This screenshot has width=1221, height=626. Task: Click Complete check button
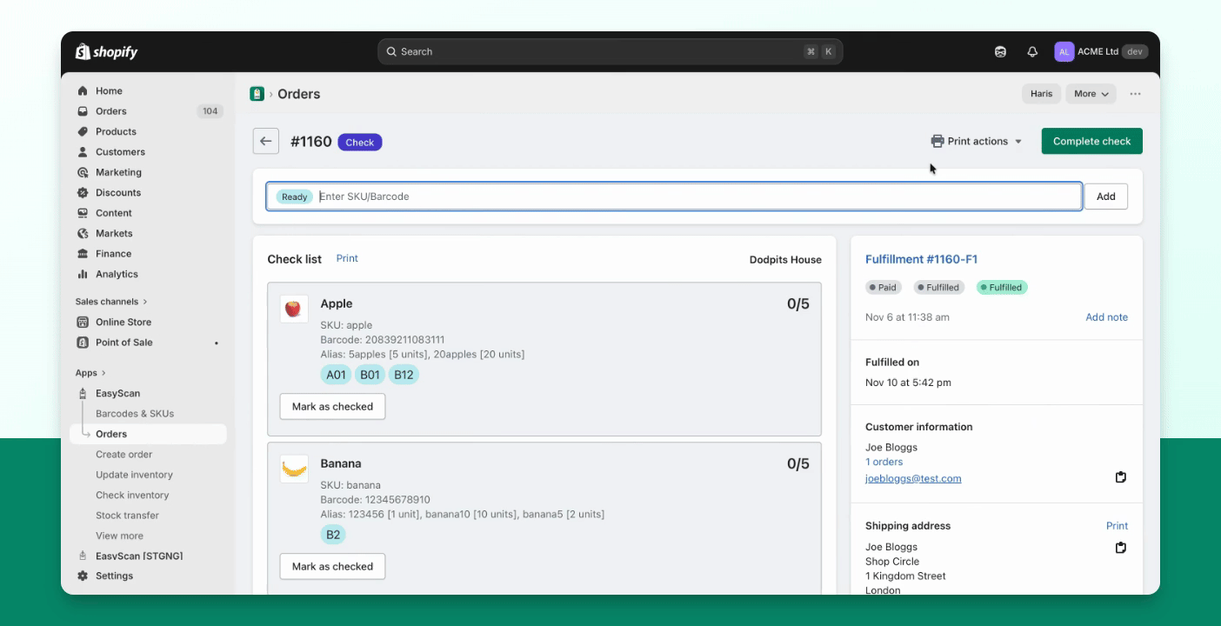click(x=1091, y=141)
